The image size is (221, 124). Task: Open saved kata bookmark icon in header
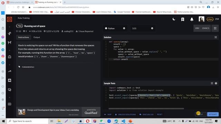(183, 19)
